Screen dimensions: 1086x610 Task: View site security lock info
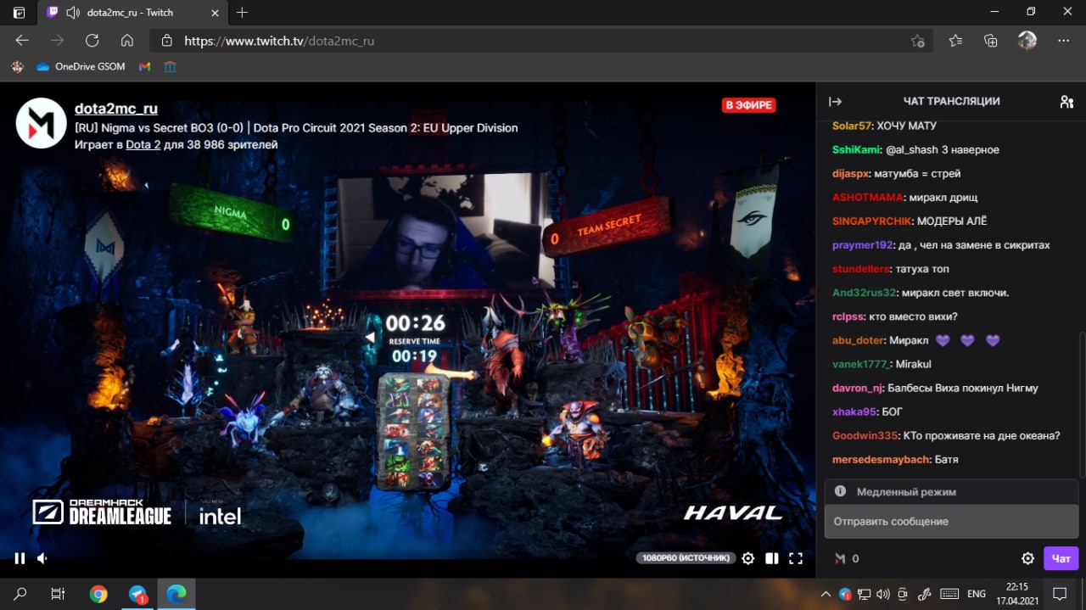166,41
